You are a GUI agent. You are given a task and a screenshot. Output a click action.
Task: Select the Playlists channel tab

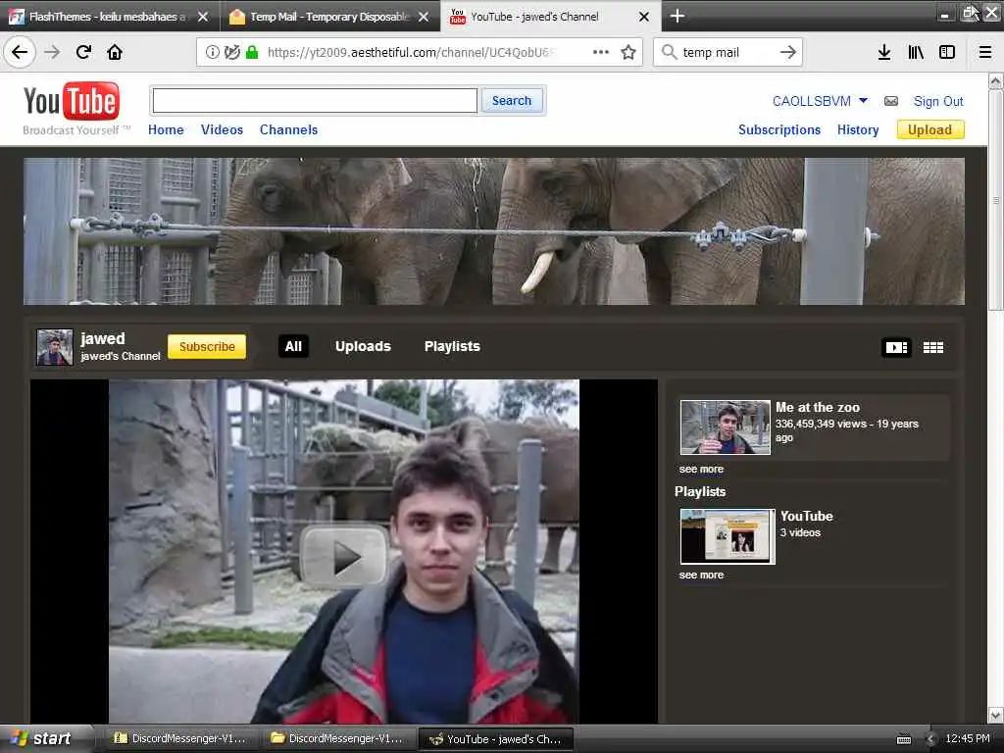[452, 346]
